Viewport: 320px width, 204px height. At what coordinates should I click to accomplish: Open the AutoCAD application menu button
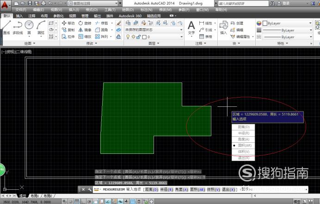point(5,6)
